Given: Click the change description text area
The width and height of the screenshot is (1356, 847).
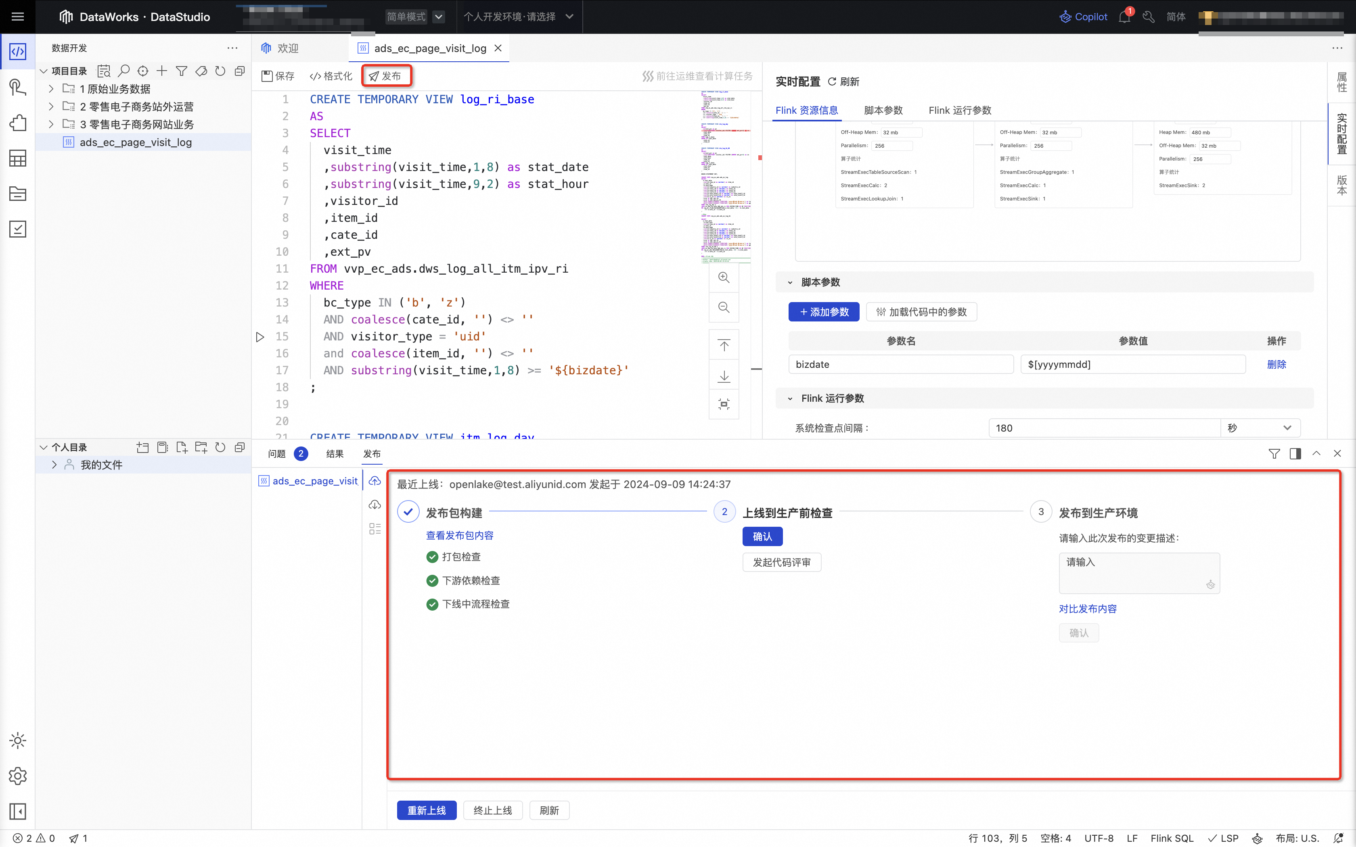Looking at the screenshot, I should point(1139,573).
